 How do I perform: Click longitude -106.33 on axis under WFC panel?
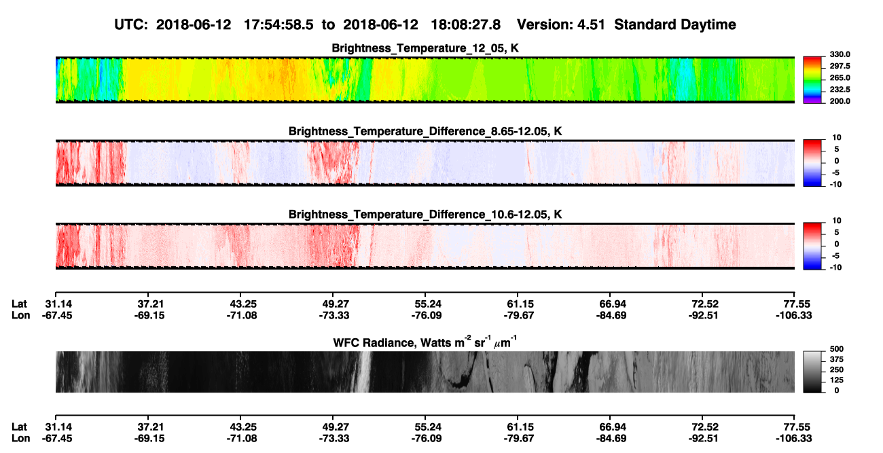pyautogui.click(x=795, y=438)
